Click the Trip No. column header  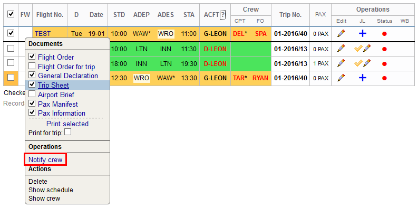click(x=290, y=15)
